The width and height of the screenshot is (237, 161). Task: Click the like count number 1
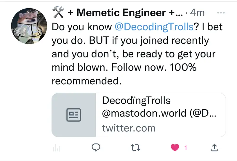click(186, 148)
